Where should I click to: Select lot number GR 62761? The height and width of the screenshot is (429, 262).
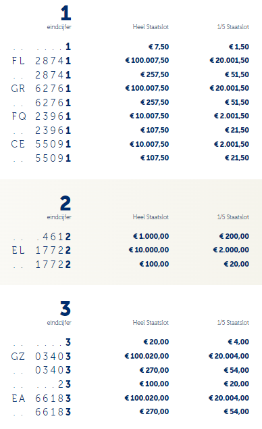[41, 89]
